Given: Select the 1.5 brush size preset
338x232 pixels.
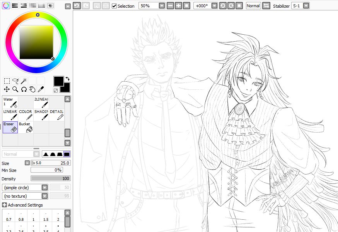Looking at the screenshot, I should [x=46, y=217].
